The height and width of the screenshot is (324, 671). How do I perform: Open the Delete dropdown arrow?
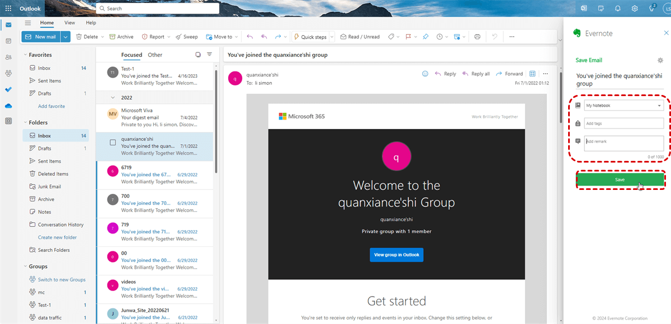click(x=103, y=37)
